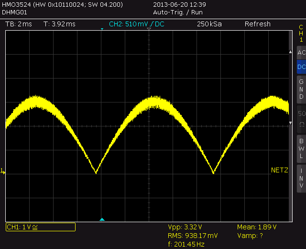Click the gray trigger position triangle at top

149,29
